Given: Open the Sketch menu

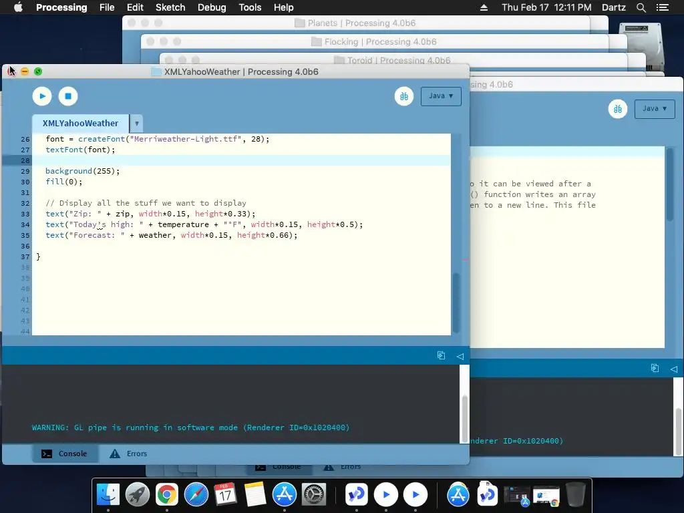Looking at the screenshot, I should 170,7.
